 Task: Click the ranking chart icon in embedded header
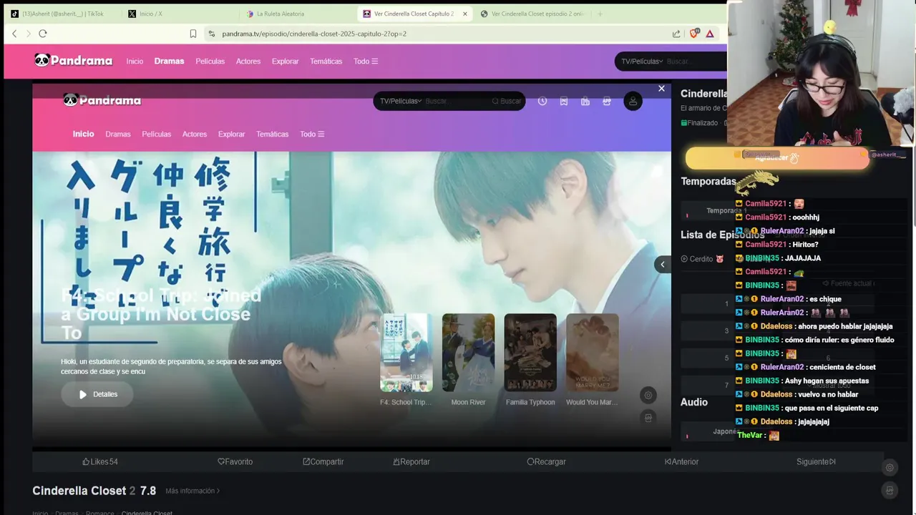[585, 102]
